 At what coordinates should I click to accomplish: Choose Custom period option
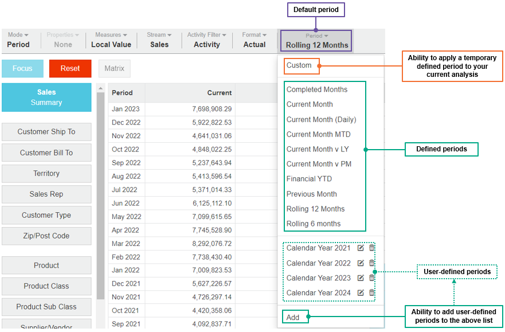(299, 65)
